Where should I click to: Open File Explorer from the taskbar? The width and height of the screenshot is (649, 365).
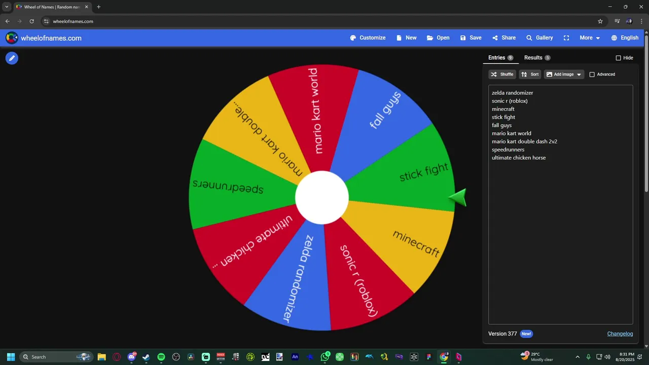click(x=101, y=357)
